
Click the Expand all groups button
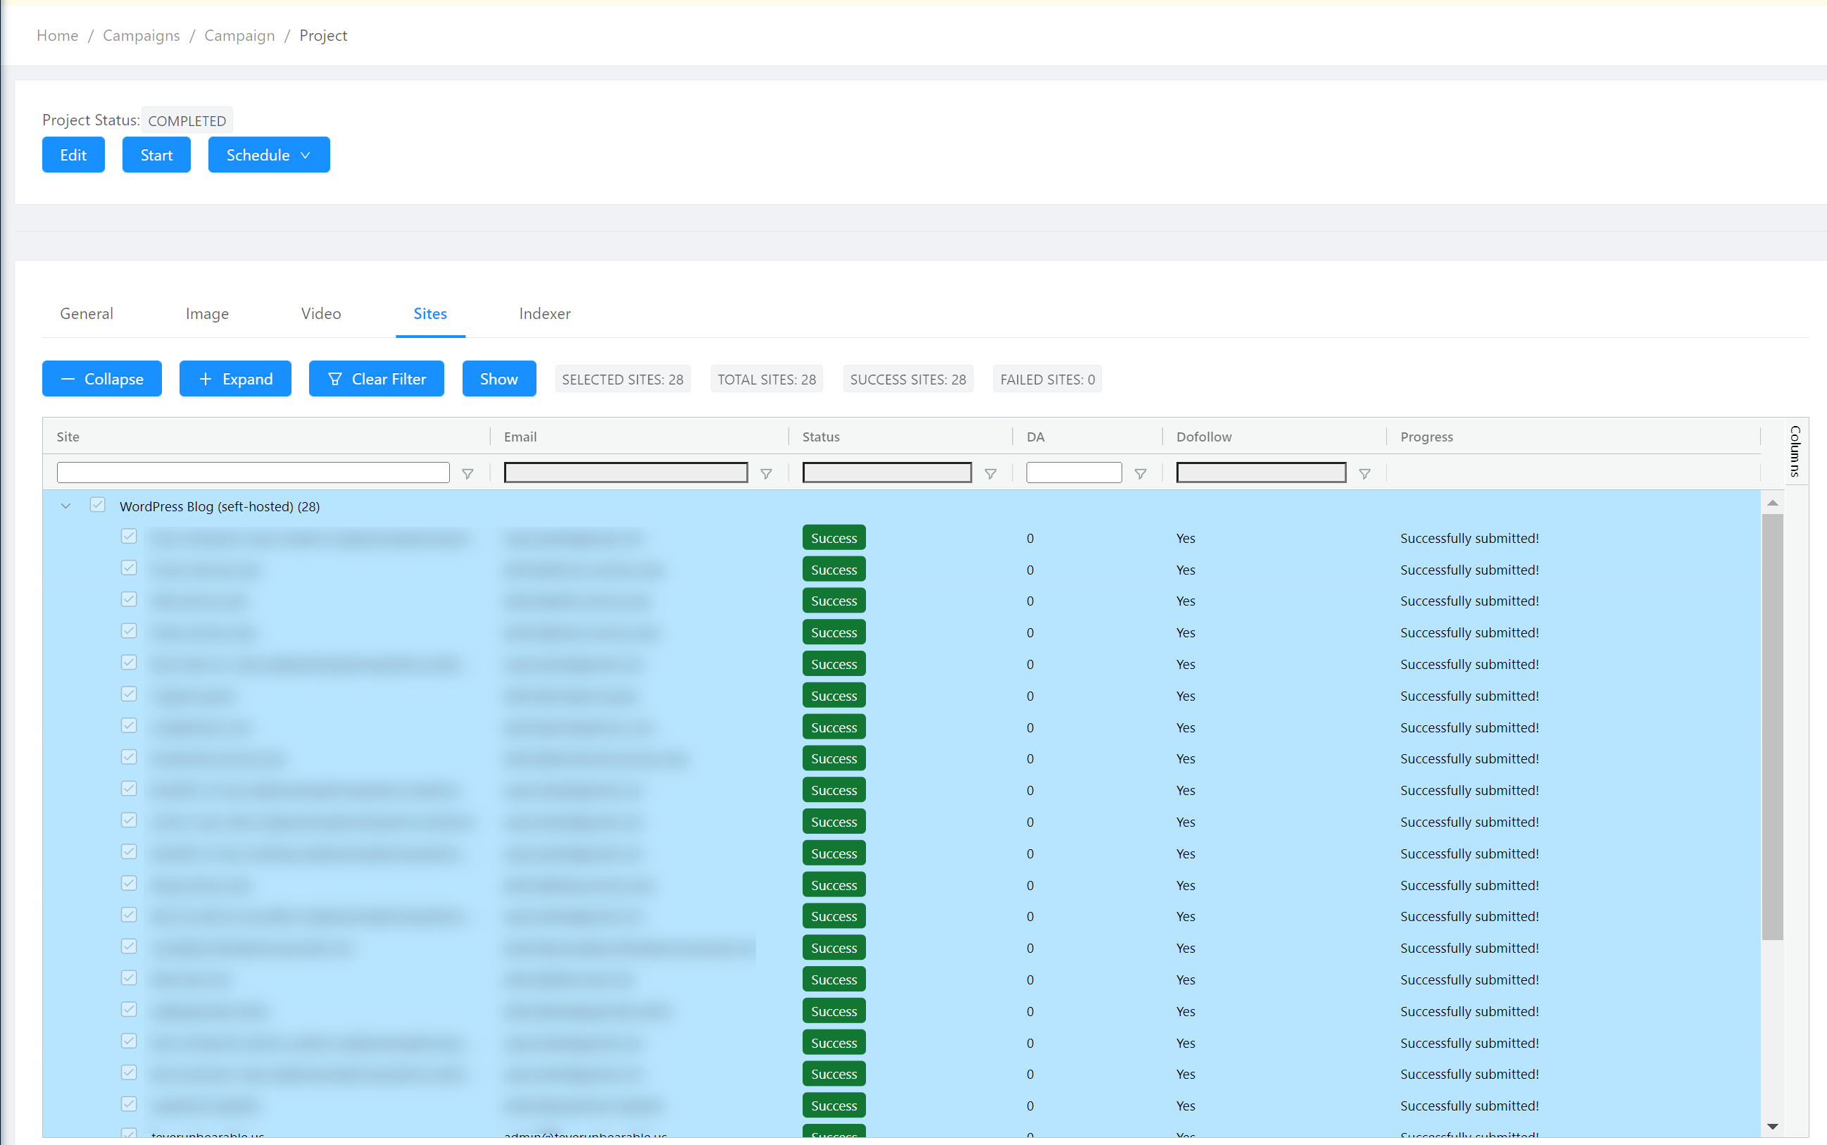234,379
